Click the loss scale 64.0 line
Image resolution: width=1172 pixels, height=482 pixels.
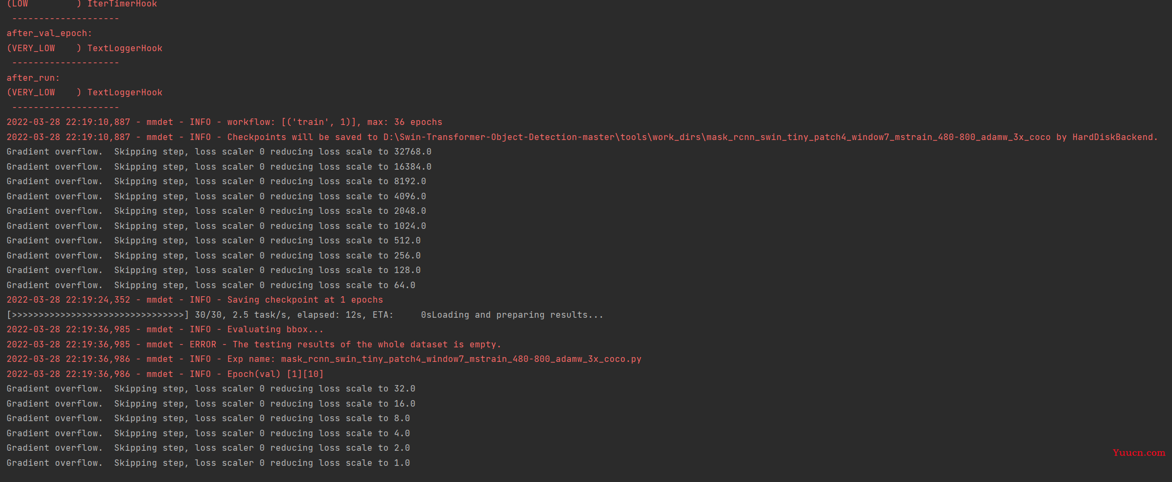[211, 285]
